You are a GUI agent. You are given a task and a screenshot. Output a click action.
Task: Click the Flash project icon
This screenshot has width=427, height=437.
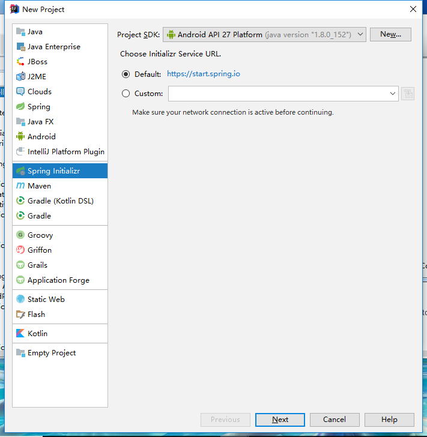pos(20,315)
